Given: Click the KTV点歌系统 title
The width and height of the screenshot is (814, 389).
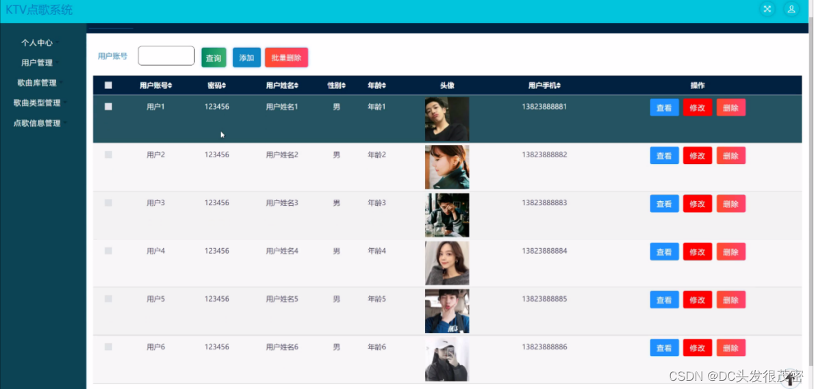Looking at the screenshot, I should point(39,10).
